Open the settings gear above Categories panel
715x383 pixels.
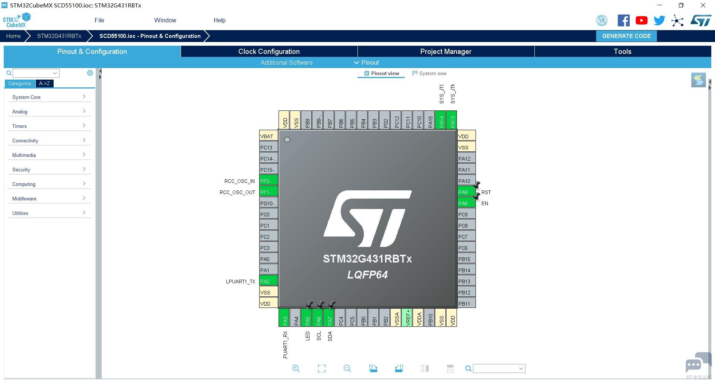[90, 73]
